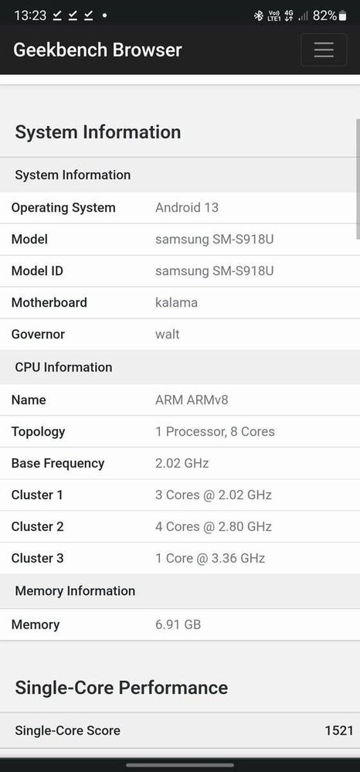Click the Governor value walt

tap(168, 335)
